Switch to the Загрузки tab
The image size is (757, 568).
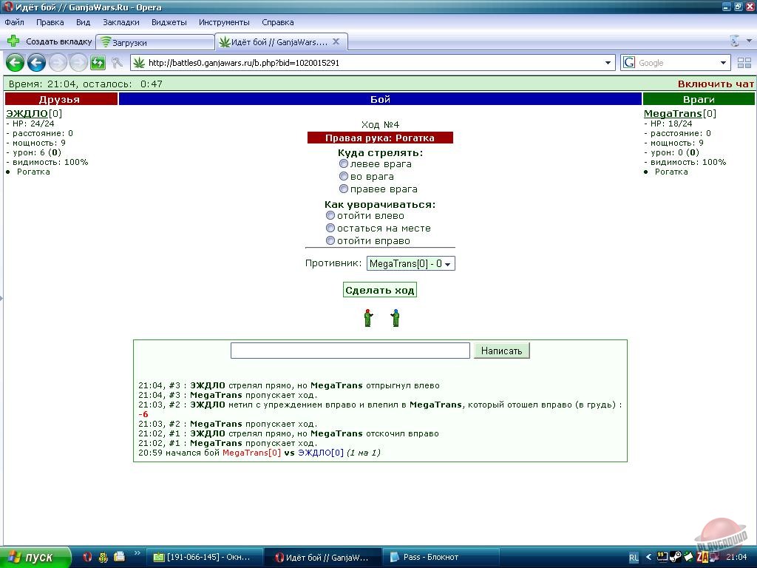[x=155, y=43]
